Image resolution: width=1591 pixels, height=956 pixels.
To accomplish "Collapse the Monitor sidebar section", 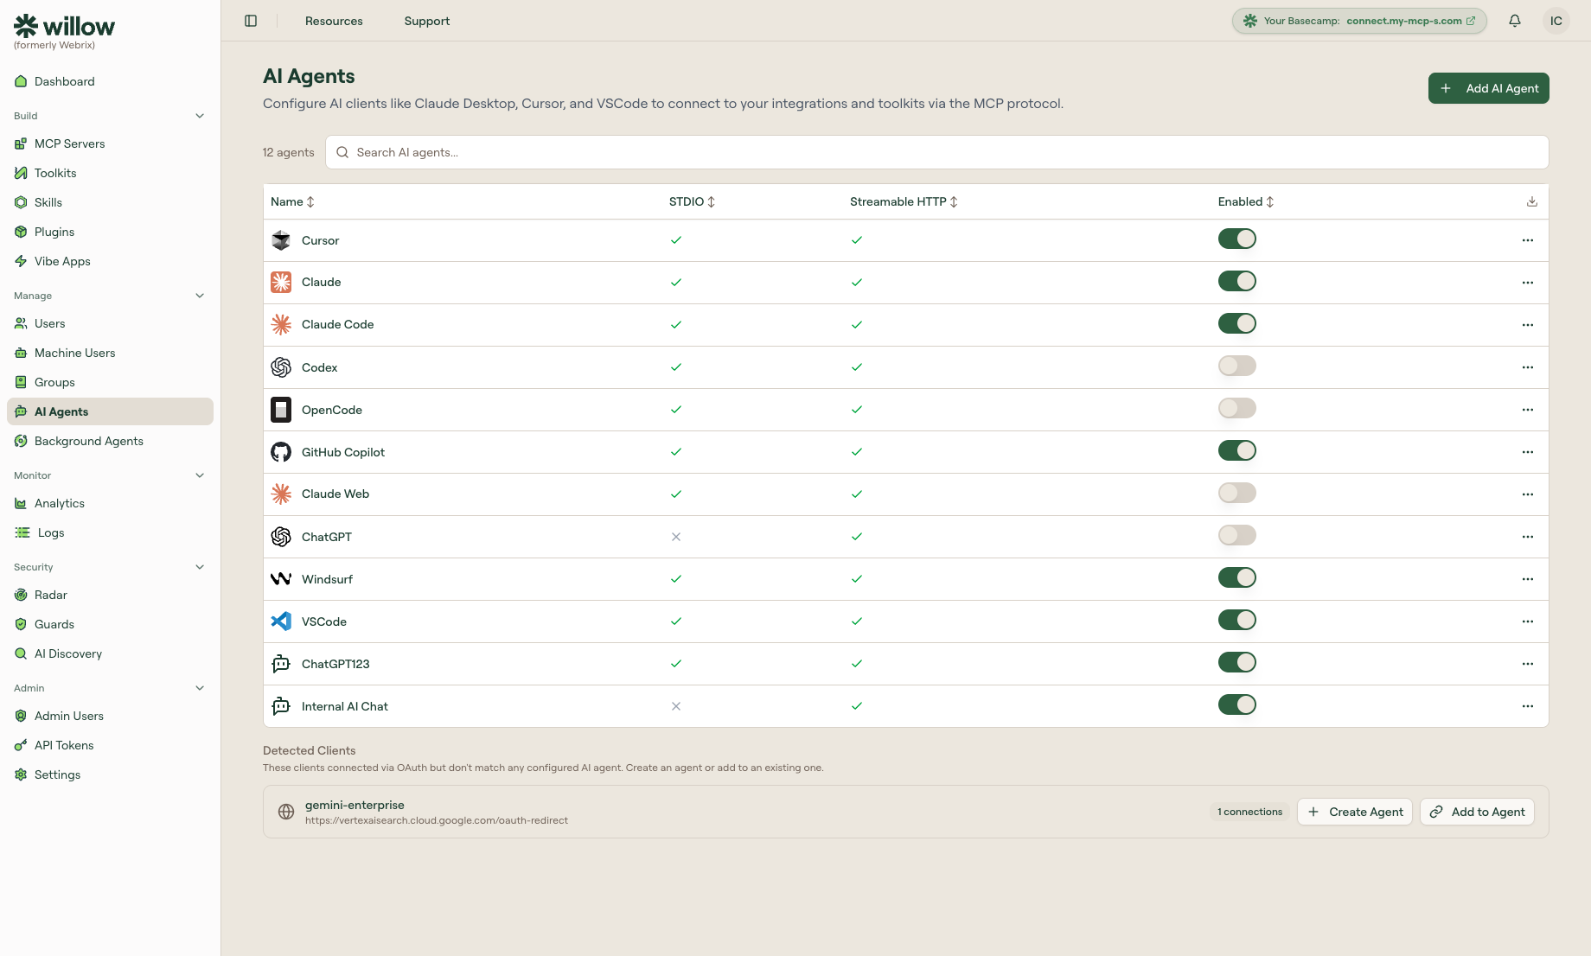I will coord(200,475).
